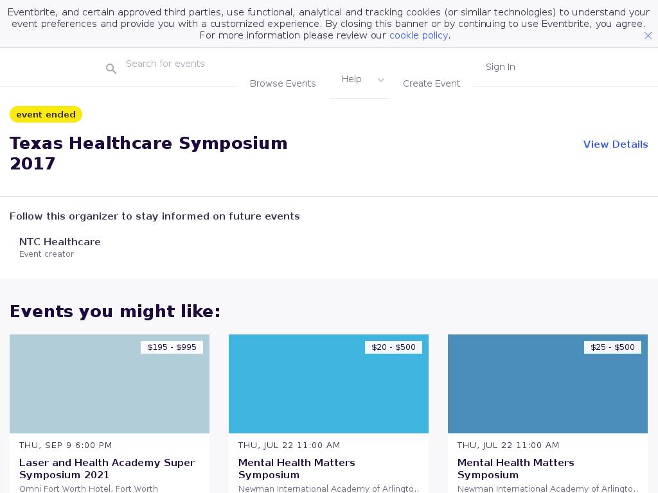Open the Help menu
This screenshot has height=493, width=658.
(351, 79)
